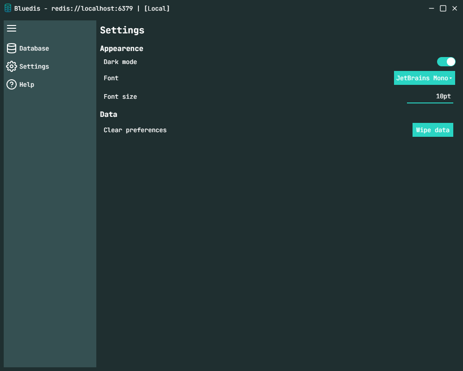The image size is (463, 371).
Task: Click the Settings gear icon
Action: tap(12, 66)
